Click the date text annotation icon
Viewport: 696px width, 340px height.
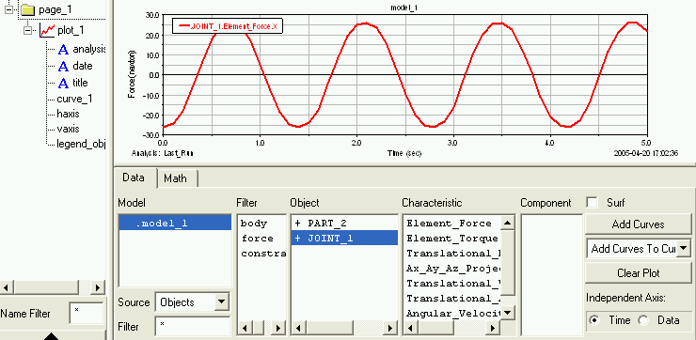tap(63, 66)
